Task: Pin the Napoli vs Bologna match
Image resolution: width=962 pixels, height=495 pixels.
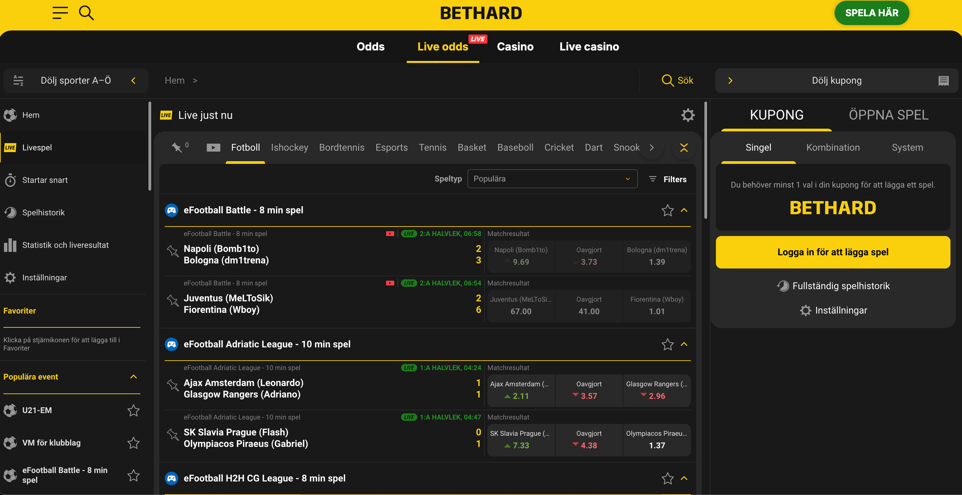Action: pyautogui.click(x=173, y=251)
